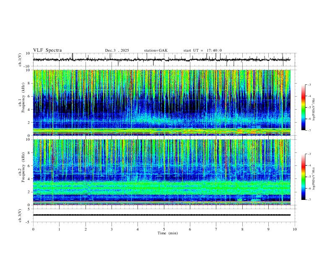Click the "4" kHz tick on ch.1 spectrogram axis
Viewport: 332px width, 257px height.
[x=29, y=110]
